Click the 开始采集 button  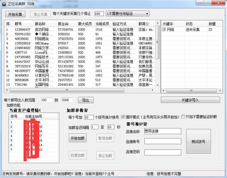coord(15,14)
